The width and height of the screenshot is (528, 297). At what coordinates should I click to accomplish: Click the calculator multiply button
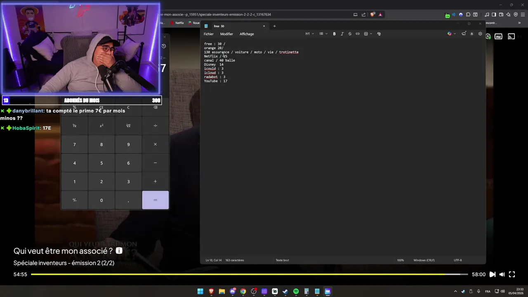(x=155, y=144)
